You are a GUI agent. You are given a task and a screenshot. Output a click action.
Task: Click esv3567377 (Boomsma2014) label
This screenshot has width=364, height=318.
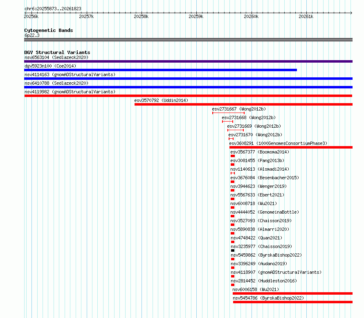click(260, 152)
